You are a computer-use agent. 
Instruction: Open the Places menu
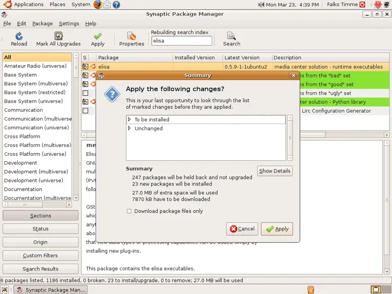(57, 4)
